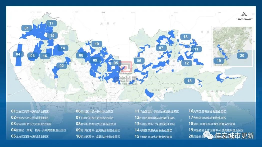Click map marker badge 05
The width and height of the screenshot is (262, 147).
coord(116,63)
